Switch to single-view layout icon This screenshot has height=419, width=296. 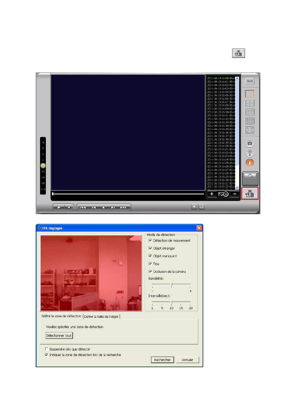point(250,94)
